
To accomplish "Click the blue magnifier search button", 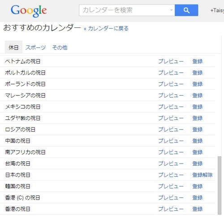I will coord(186,10).
